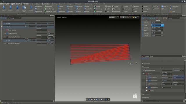Viewport: 186px width, 104px height.
Task: Click the Tolerancing section in System Setup
Action: (146, 98)
